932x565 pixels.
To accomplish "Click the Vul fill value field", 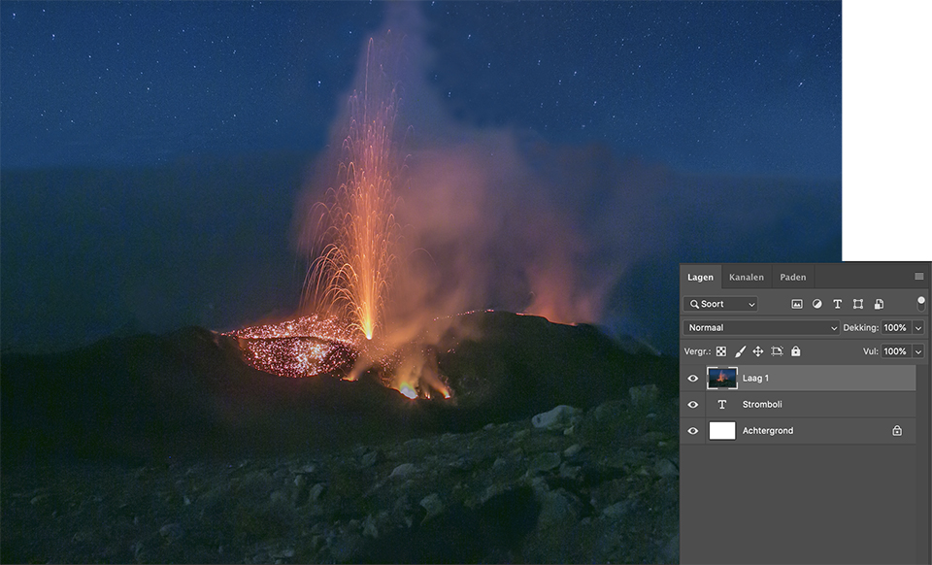I will tap(896, 351).
